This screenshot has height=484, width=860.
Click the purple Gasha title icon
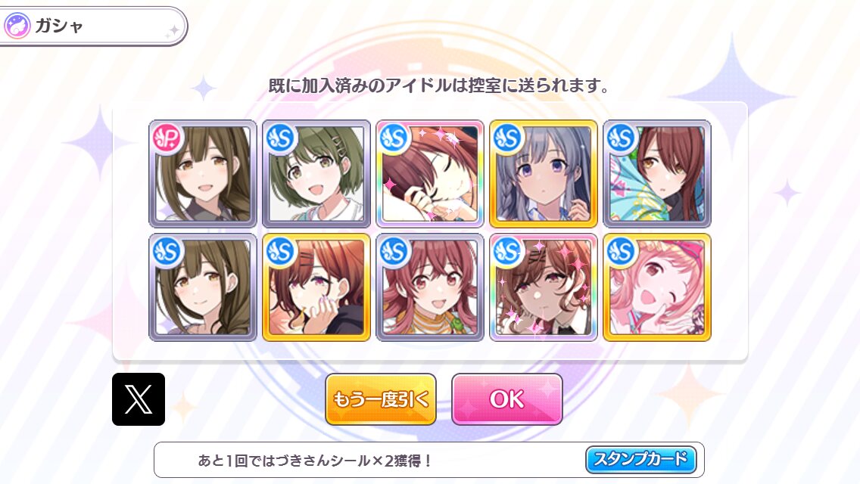tap(17, 26)
